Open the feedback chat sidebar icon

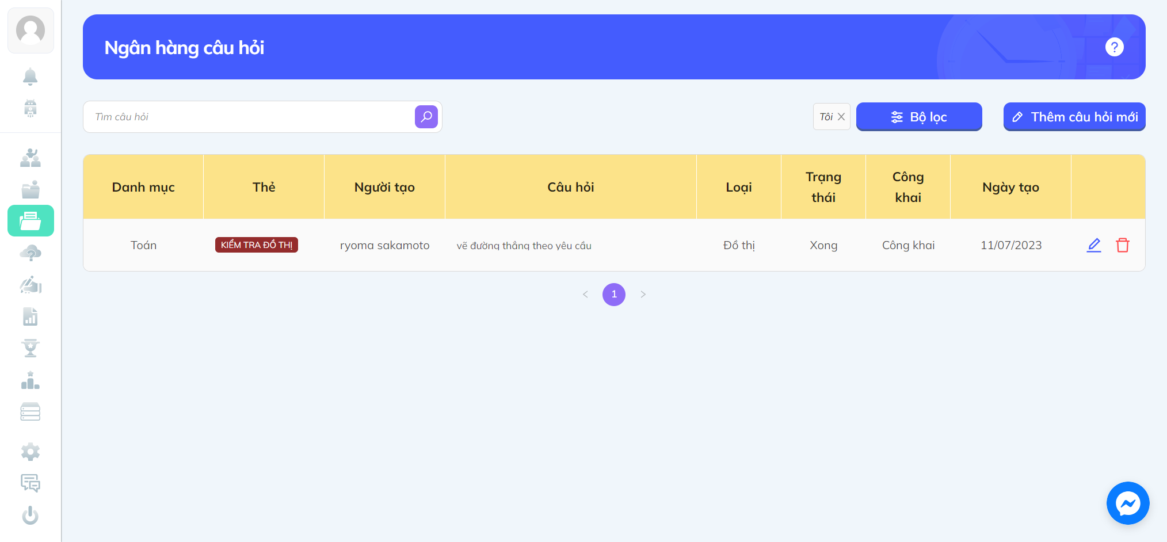coord(30,483)
